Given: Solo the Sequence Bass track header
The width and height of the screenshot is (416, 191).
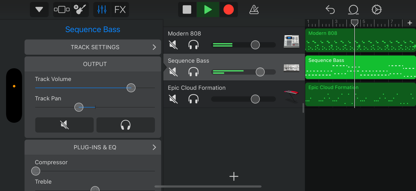Looking at the screenshot, I should (x=193, y=72).
